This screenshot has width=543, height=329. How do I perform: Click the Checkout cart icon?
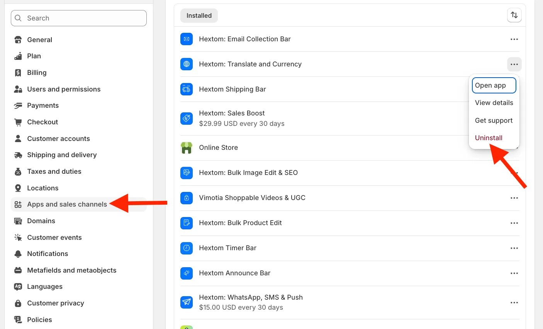click(18, 122)
